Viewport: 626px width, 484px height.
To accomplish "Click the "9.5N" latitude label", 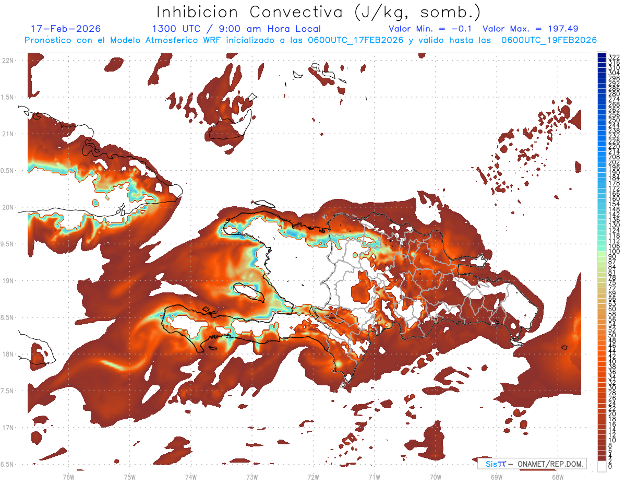I will (8, 244).
